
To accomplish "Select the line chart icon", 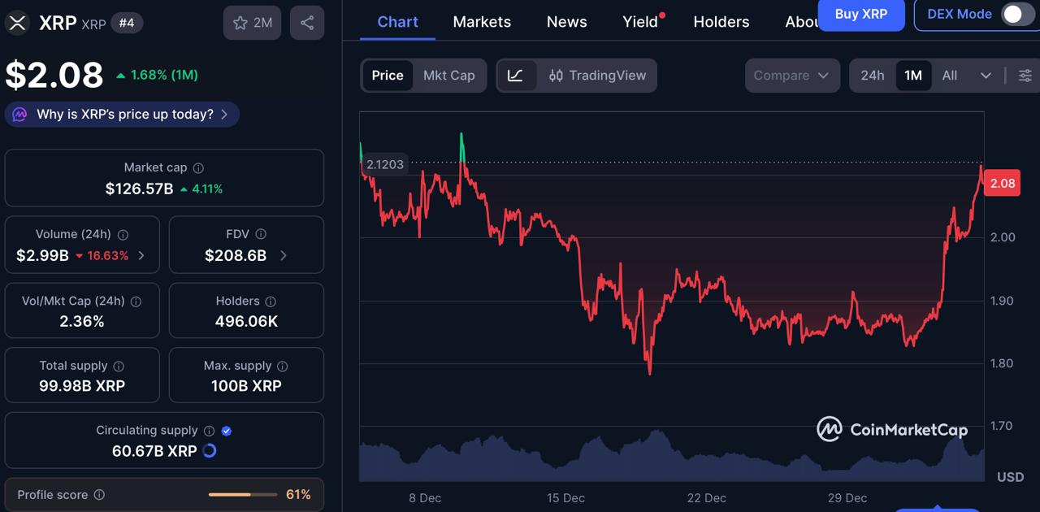I will (515, 76).
